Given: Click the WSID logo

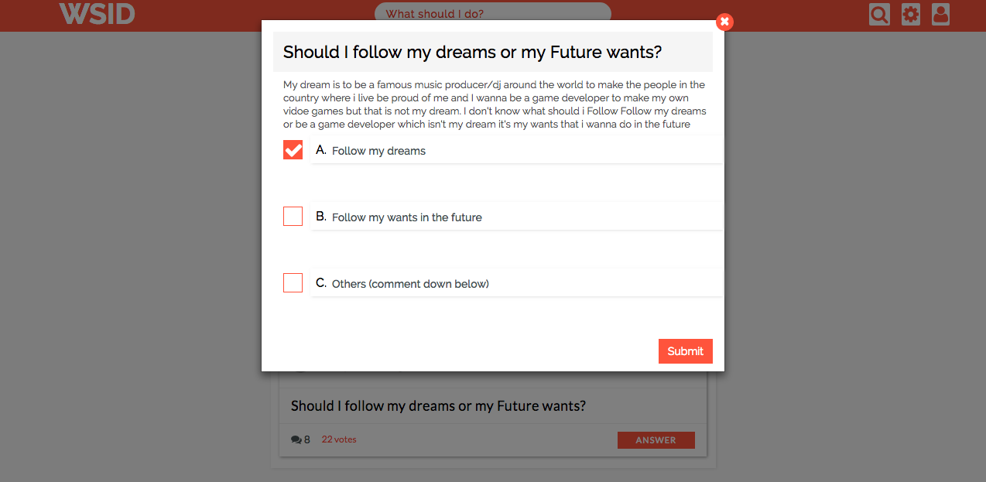Looking at the screenshot, I should tap(96, 14).
